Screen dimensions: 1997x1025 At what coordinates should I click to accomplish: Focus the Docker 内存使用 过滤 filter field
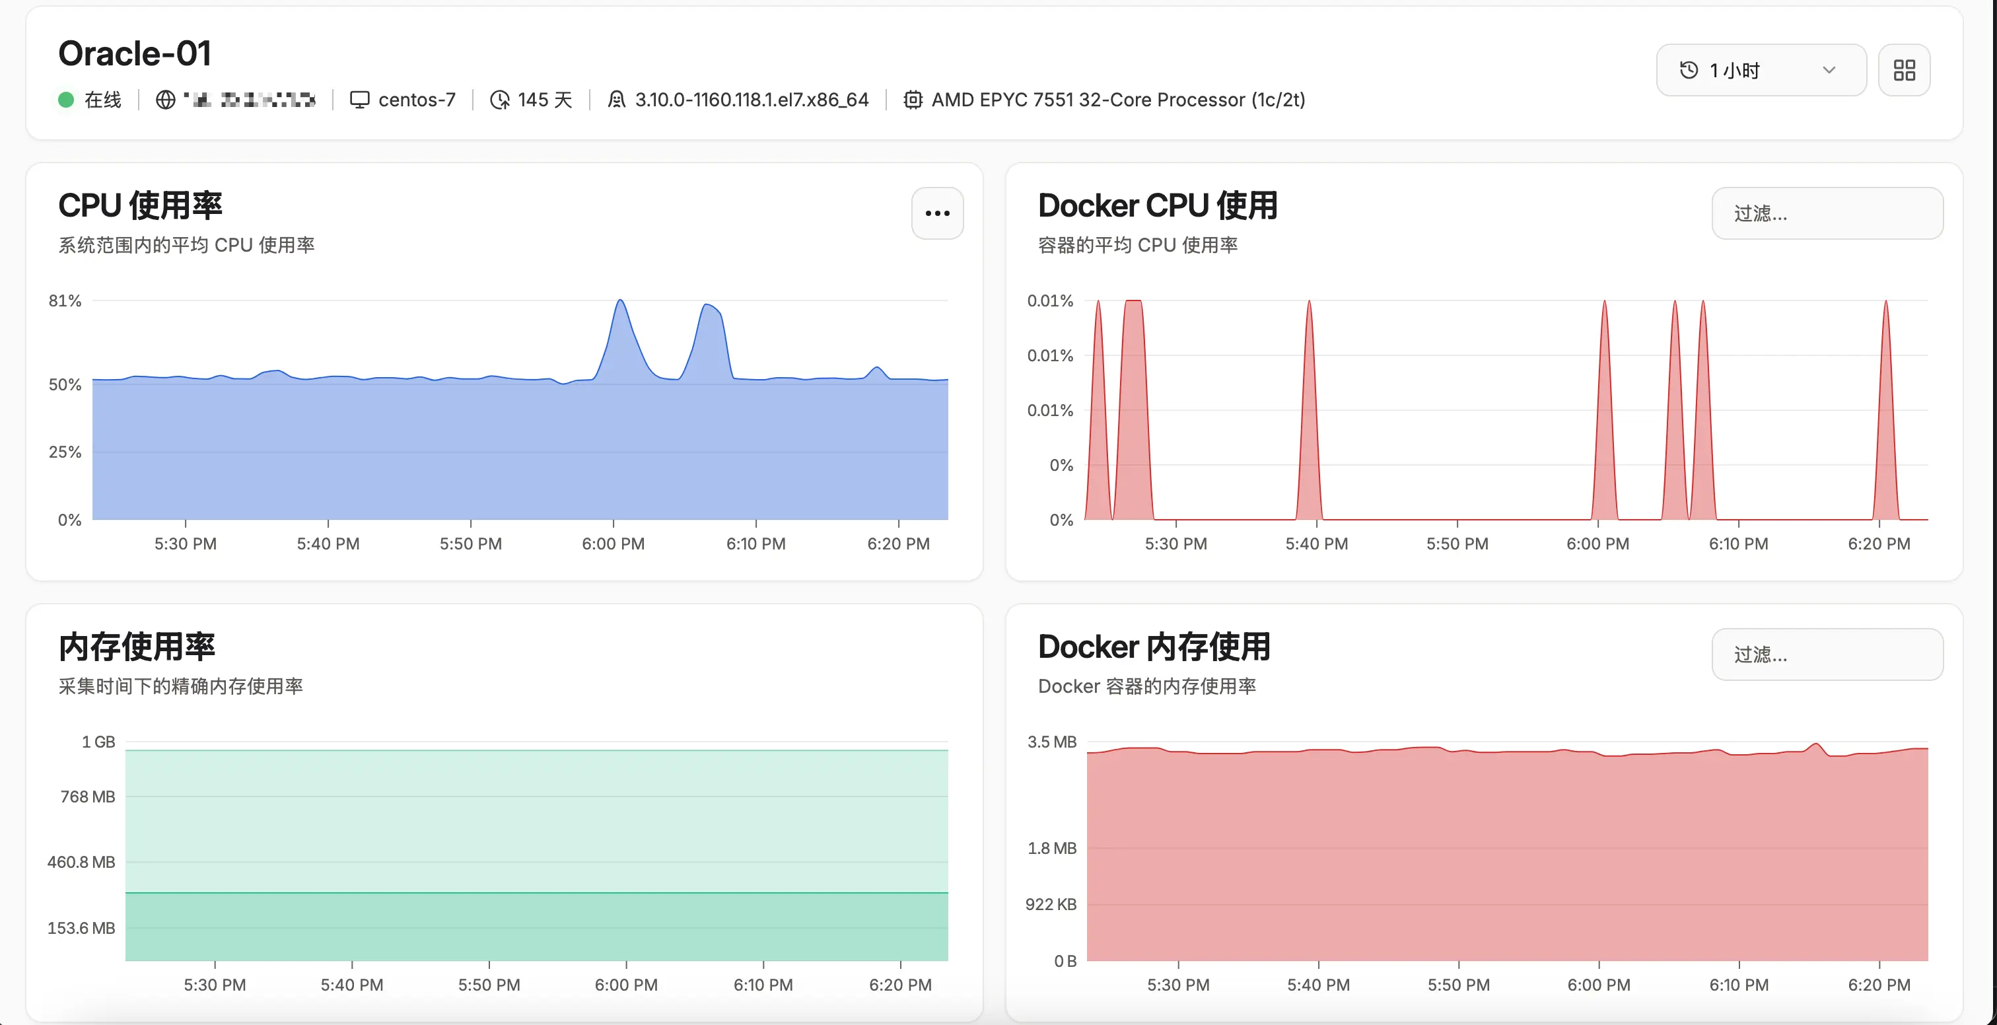coord(1827,654)
